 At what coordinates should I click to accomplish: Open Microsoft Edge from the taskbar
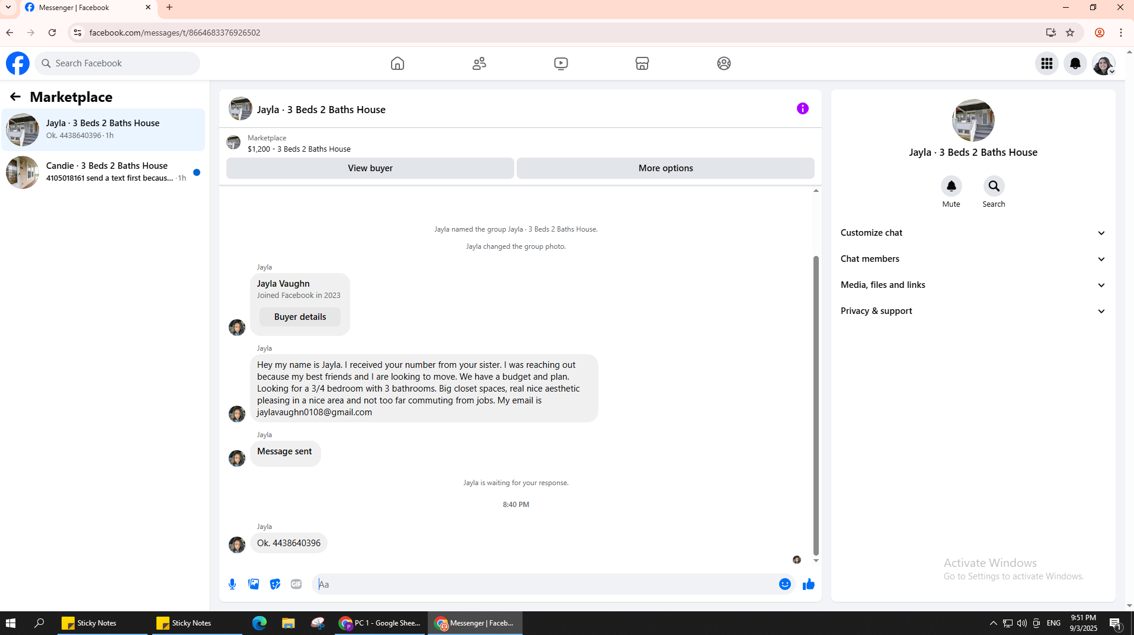[x=260, y=623]
